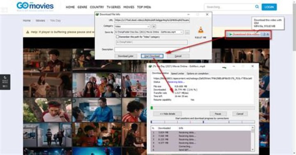Click the connections progress segment bar

tap(203, 122)
